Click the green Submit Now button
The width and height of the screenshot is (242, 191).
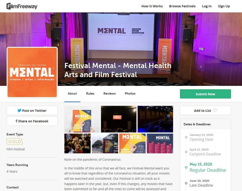tap(205, 94)
